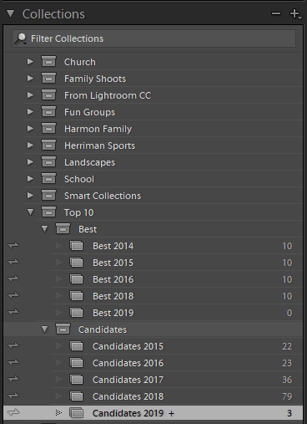This screenshot has width=307, height=424.
Task: Click the Fun Groups set box icon
Action: coord(48,112)
